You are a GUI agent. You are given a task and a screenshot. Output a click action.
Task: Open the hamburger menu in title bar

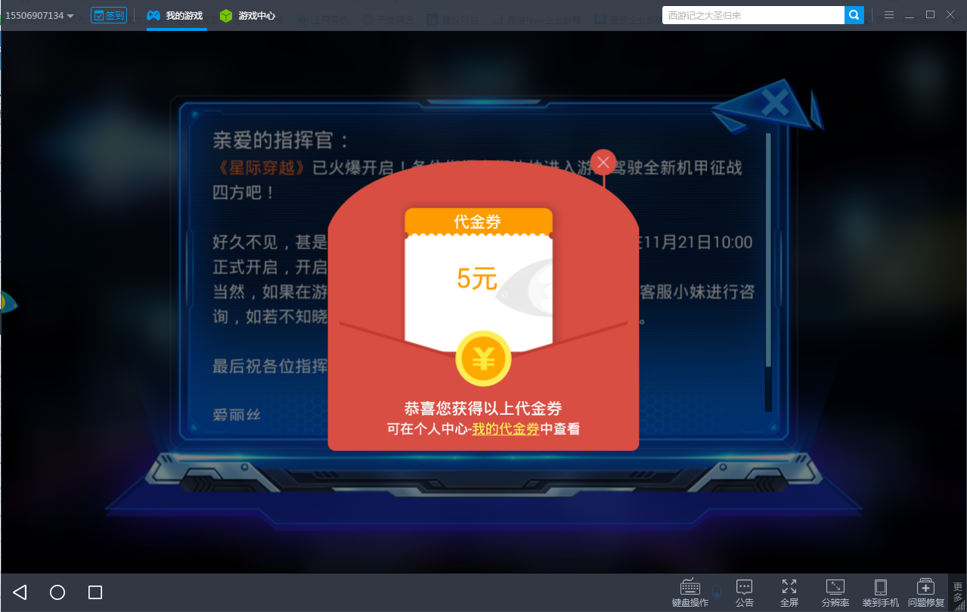[x=889, y=15]
